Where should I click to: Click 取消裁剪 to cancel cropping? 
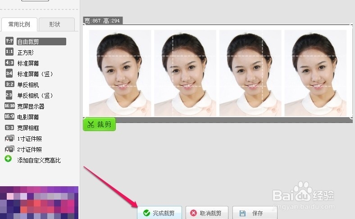click(207, 213)
